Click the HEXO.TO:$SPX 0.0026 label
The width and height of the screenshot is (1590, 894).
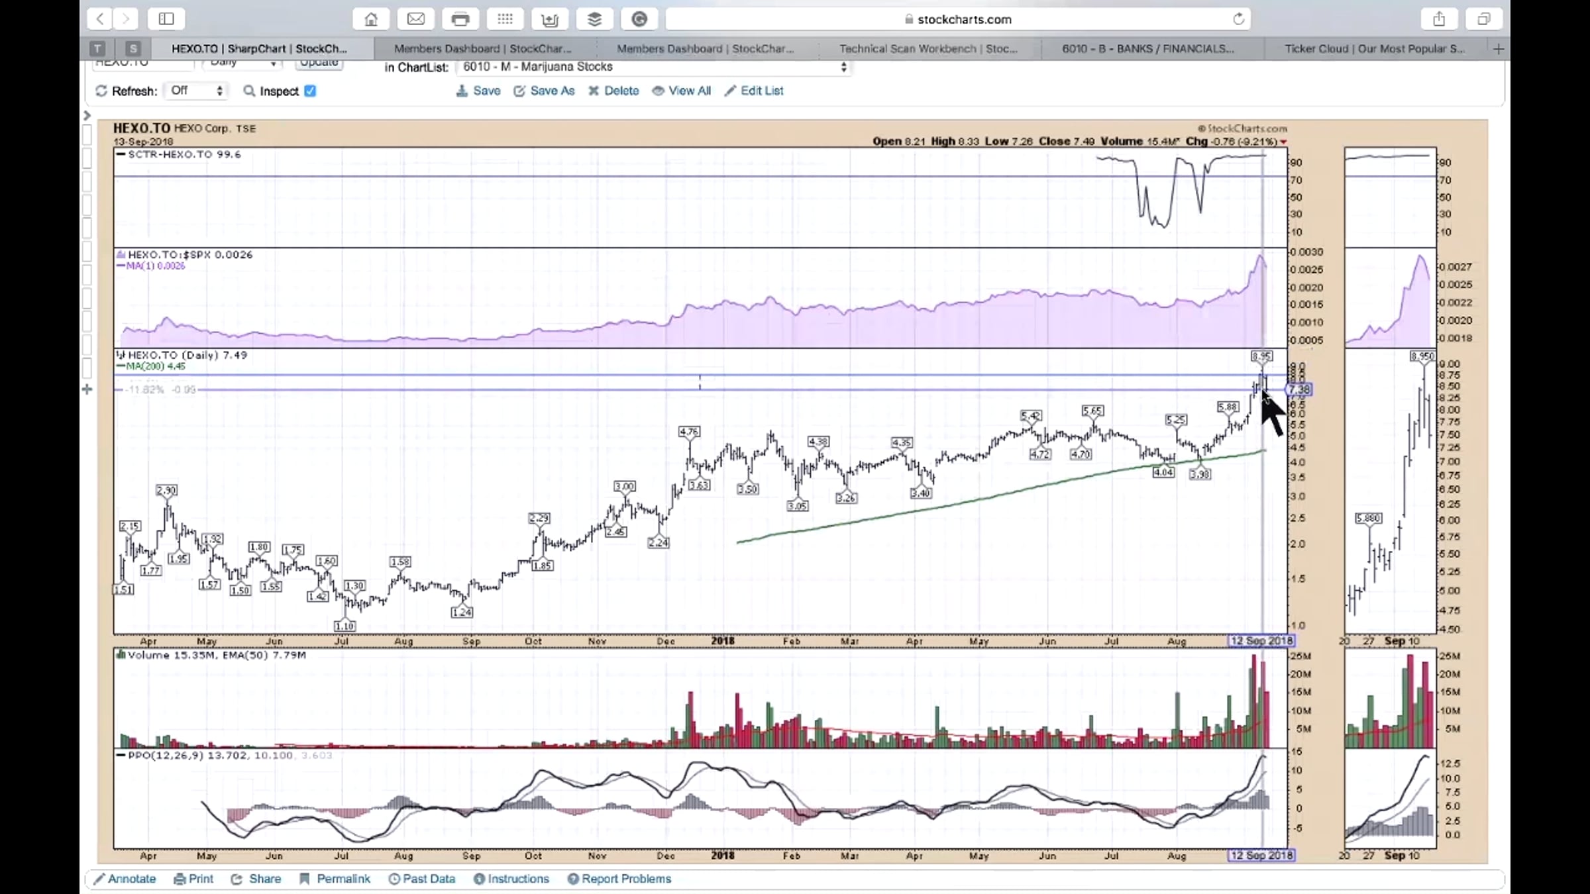point(184,255)
